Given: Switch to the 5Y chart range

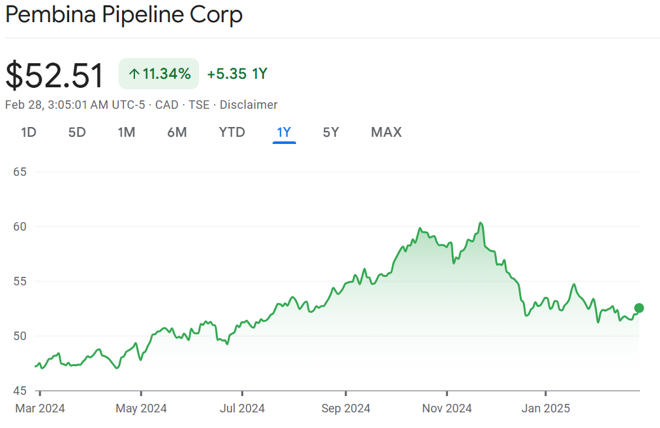Looking at the screenshot, I should tap(331, 132).
